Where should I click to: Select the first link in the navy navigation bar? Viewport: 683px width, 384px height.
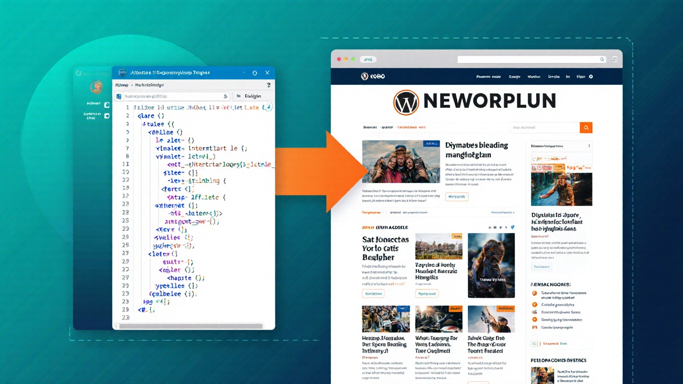pos(488,77)
